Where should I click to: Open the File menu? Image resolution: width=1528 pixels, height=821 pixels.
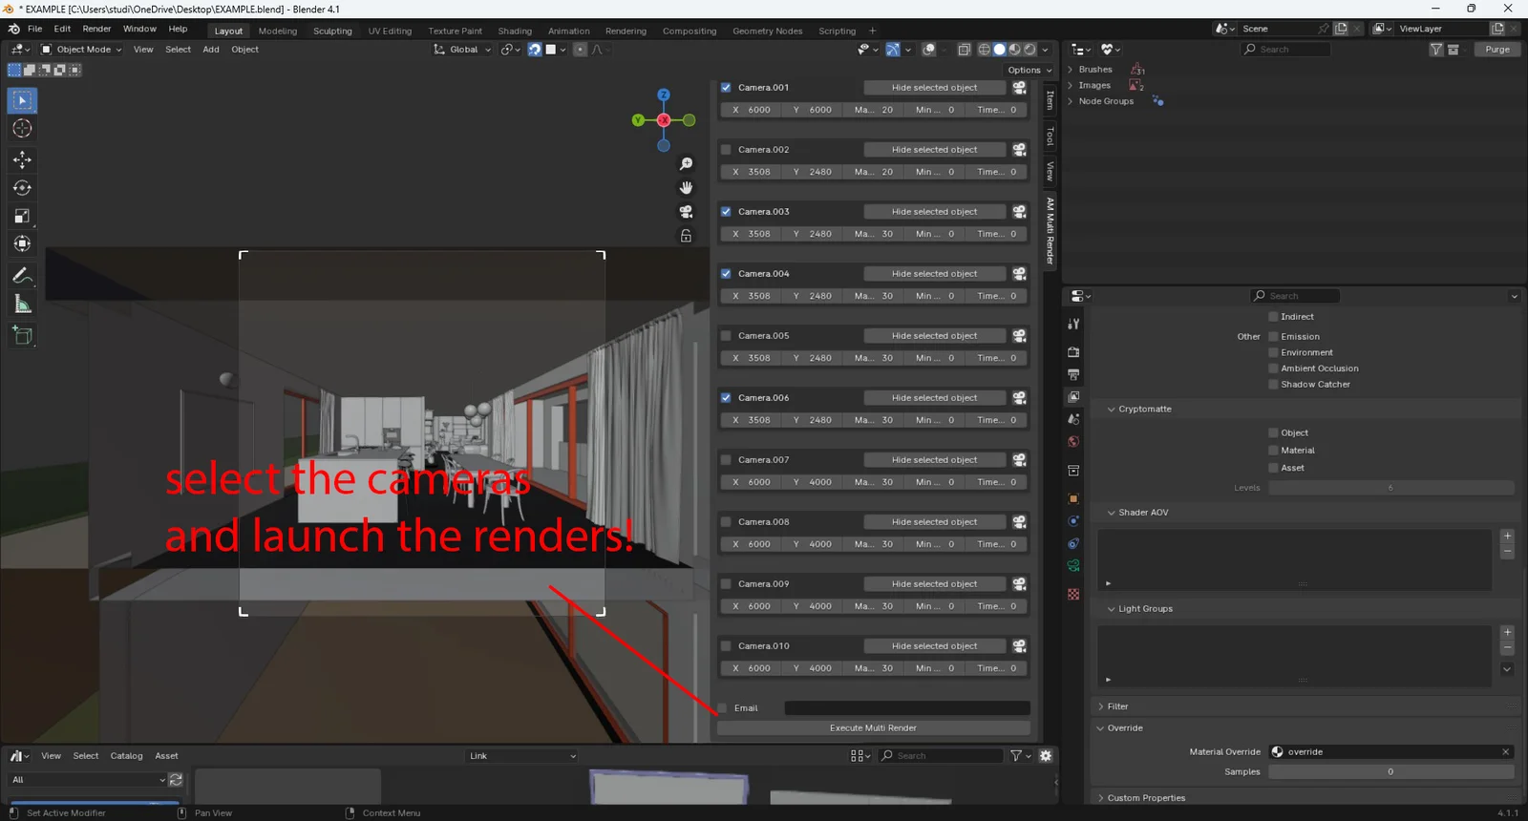click(35, 30)
